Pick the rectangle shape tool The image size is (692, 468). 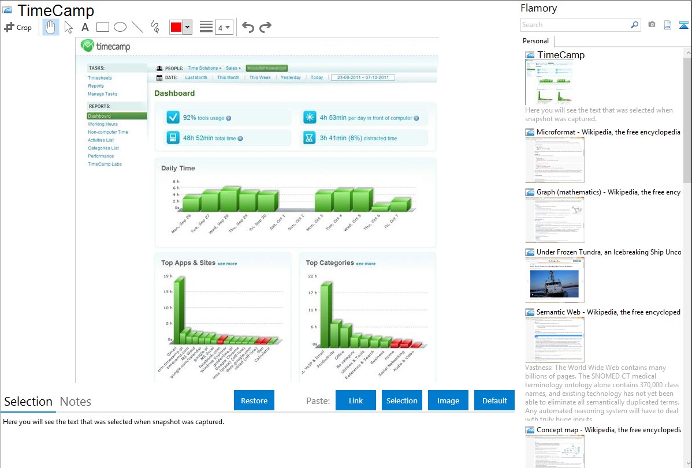103,27
